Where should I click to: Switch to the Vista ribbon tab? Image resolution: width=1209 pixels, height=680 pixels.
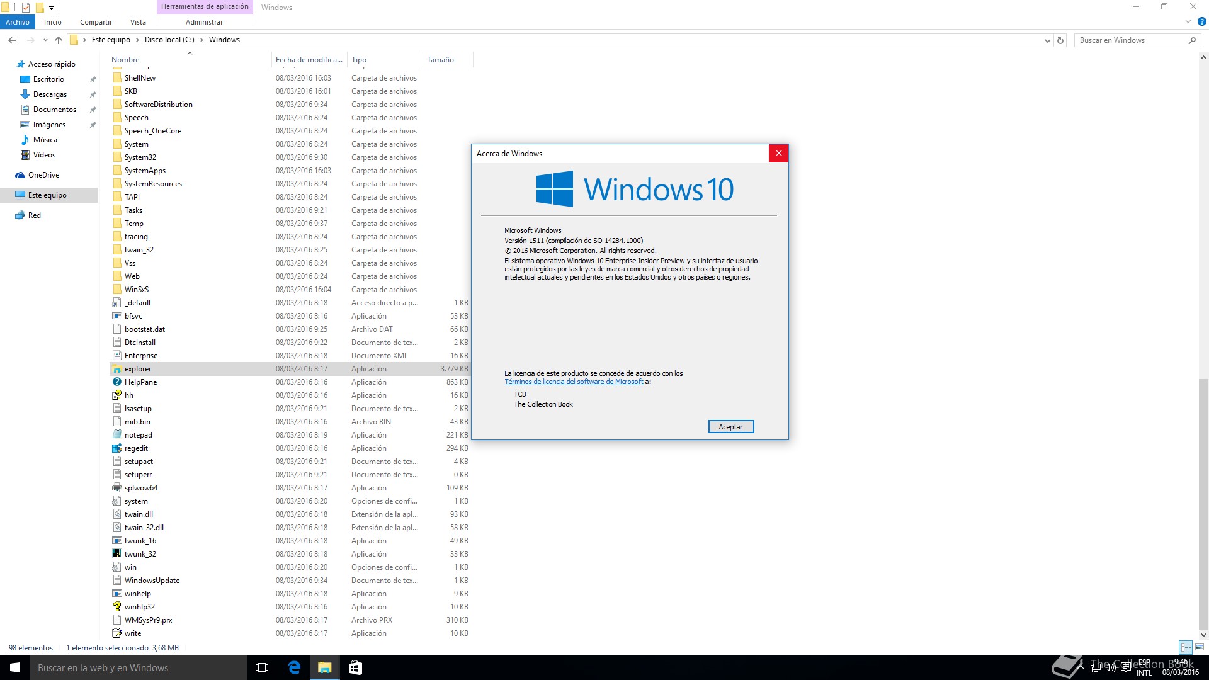(138, 22)
